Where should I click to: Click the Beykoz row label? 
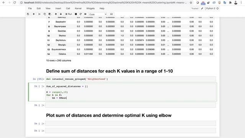click(x=62, y=36)
